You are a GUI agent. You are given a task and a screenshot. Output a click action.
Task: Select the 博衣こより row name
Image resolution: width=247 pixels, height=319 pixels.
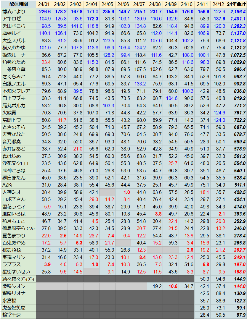[19, 12]
